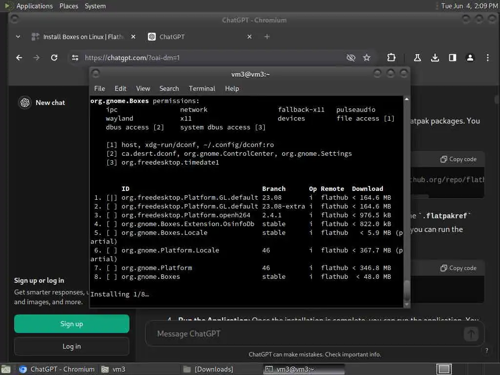
Task: Click the address bar URL
Action: click(x=132, y=58)
